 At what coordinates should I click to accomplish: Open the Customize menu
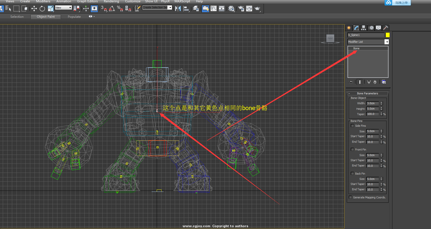tap(133, 2)
